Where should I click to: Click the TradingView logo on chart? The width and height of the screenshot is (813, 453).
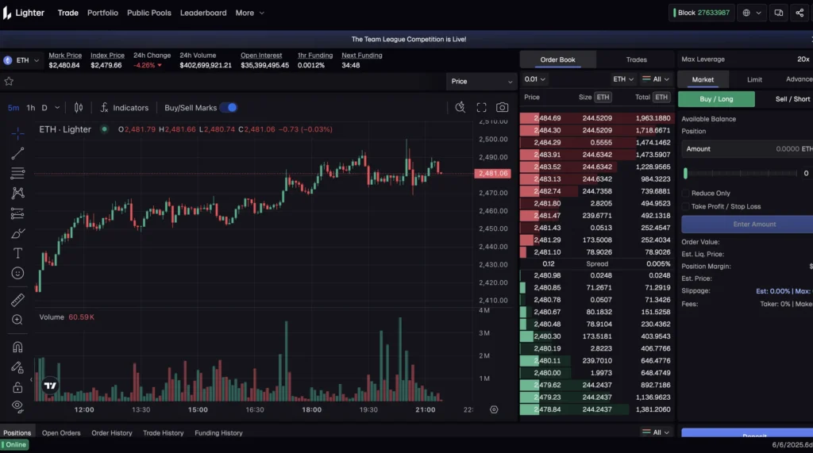[50, 386]
